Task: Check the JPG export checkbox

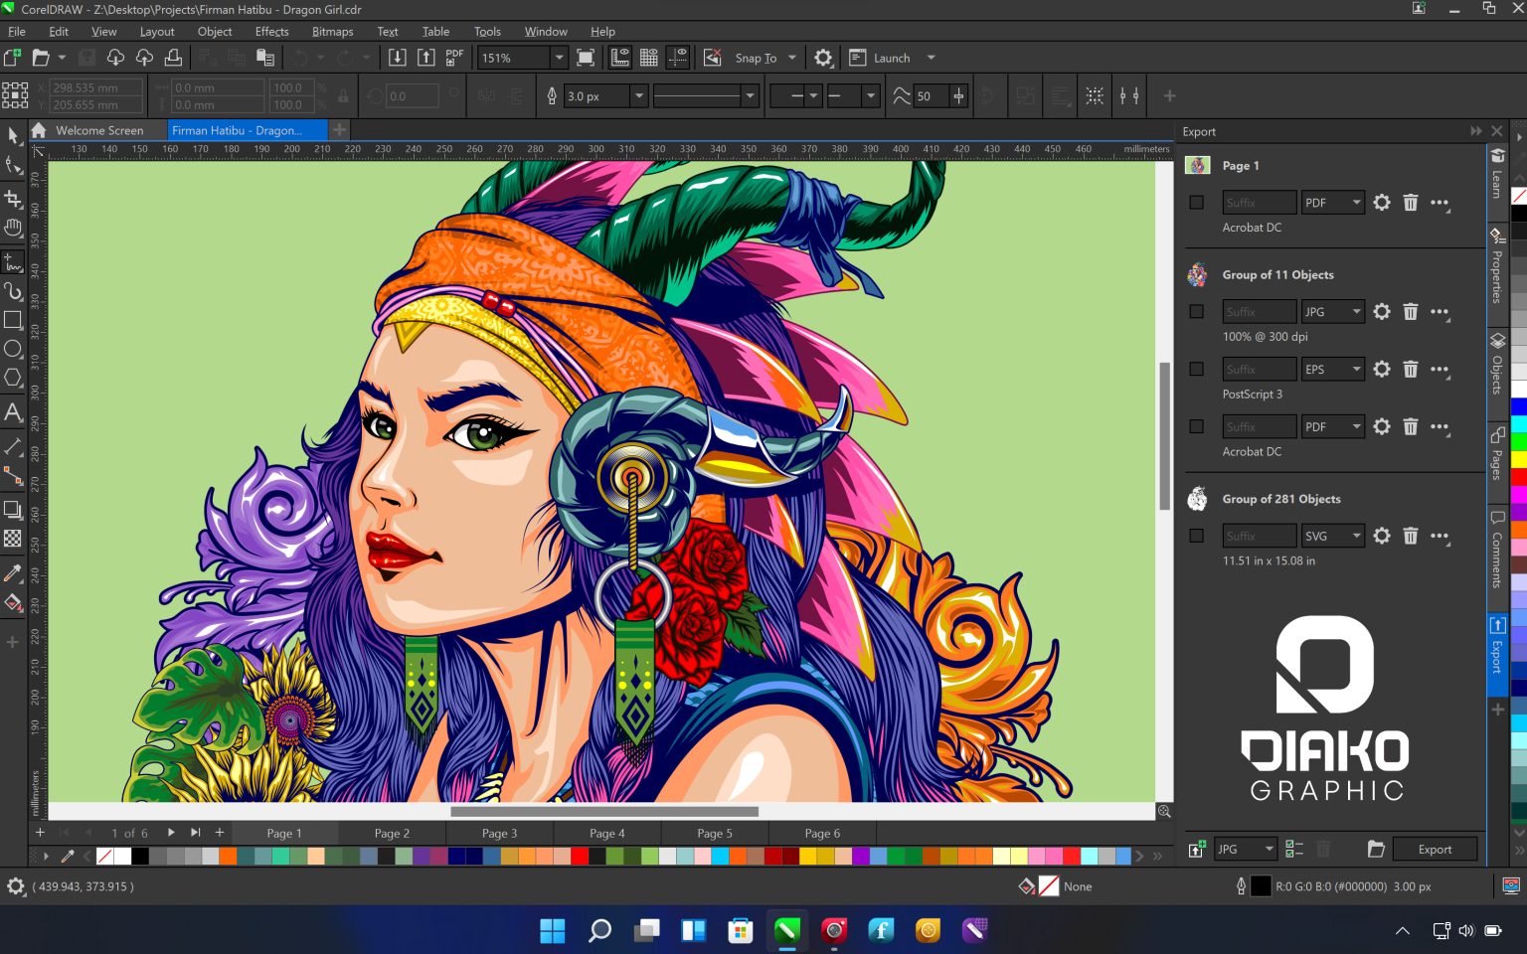Action: (1197, 312)
